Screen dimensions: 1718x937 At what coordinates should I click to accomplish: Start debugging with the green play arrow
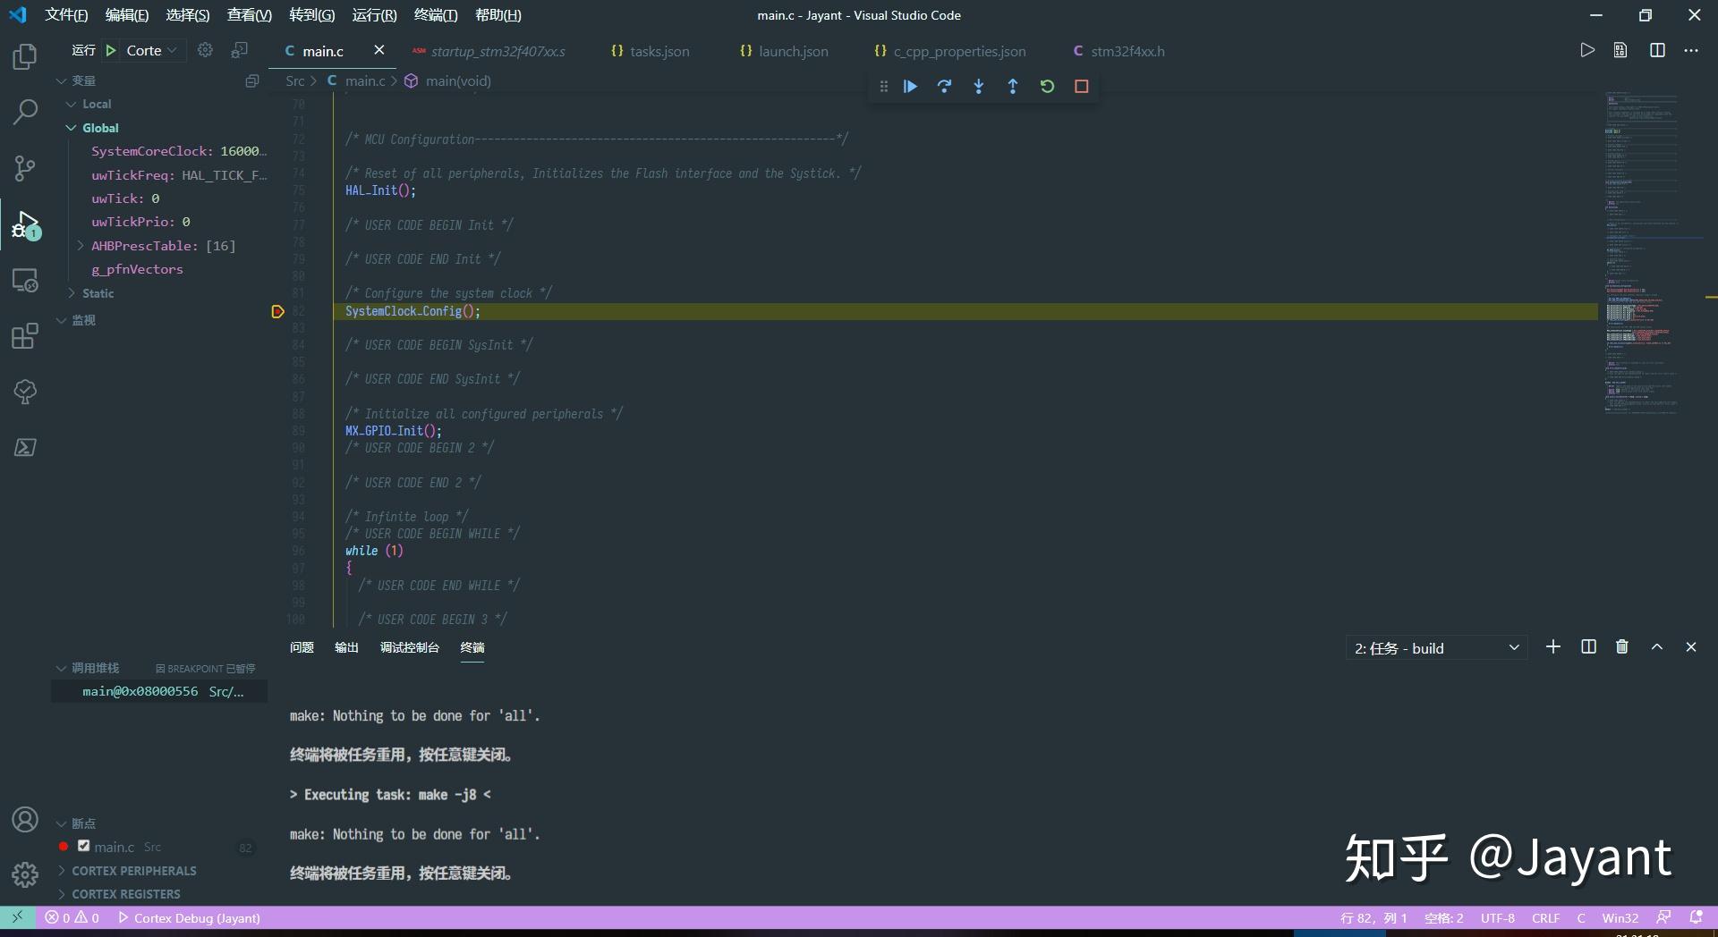coord(111,51)
